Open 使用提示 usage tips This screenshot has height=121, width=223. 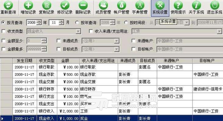pos(178,8)
